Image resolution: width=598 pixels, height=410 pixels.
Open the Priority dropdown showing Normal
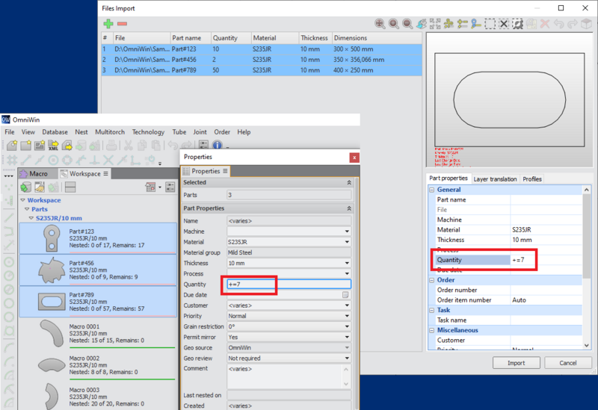(347, 316)
